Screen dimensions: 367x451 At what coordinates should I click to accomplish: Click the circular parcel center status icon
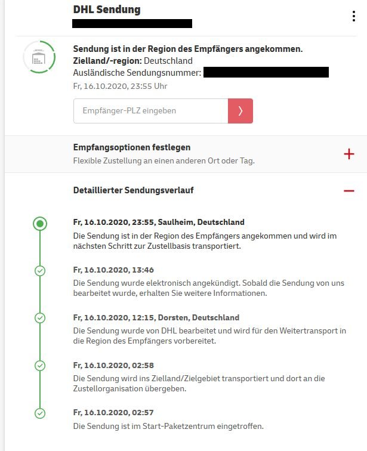click(x=39, y=57)
